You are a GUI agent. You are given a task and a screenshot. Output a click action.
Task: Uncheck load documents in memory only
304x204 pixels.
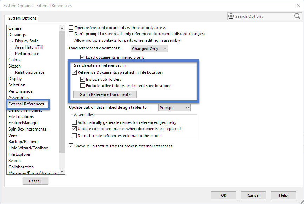click(82, 57)
